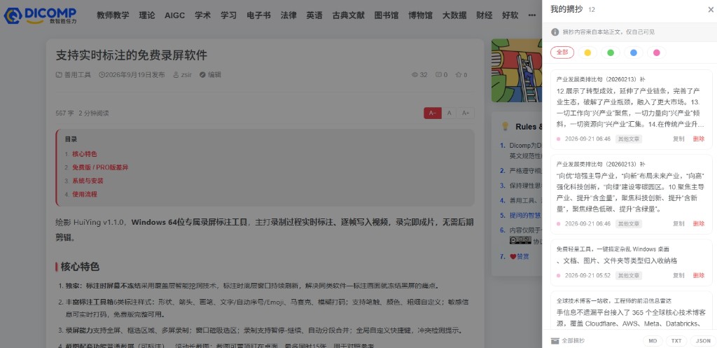
Task: Close the 我的摘抄 panel
Action: coord(711,9)
